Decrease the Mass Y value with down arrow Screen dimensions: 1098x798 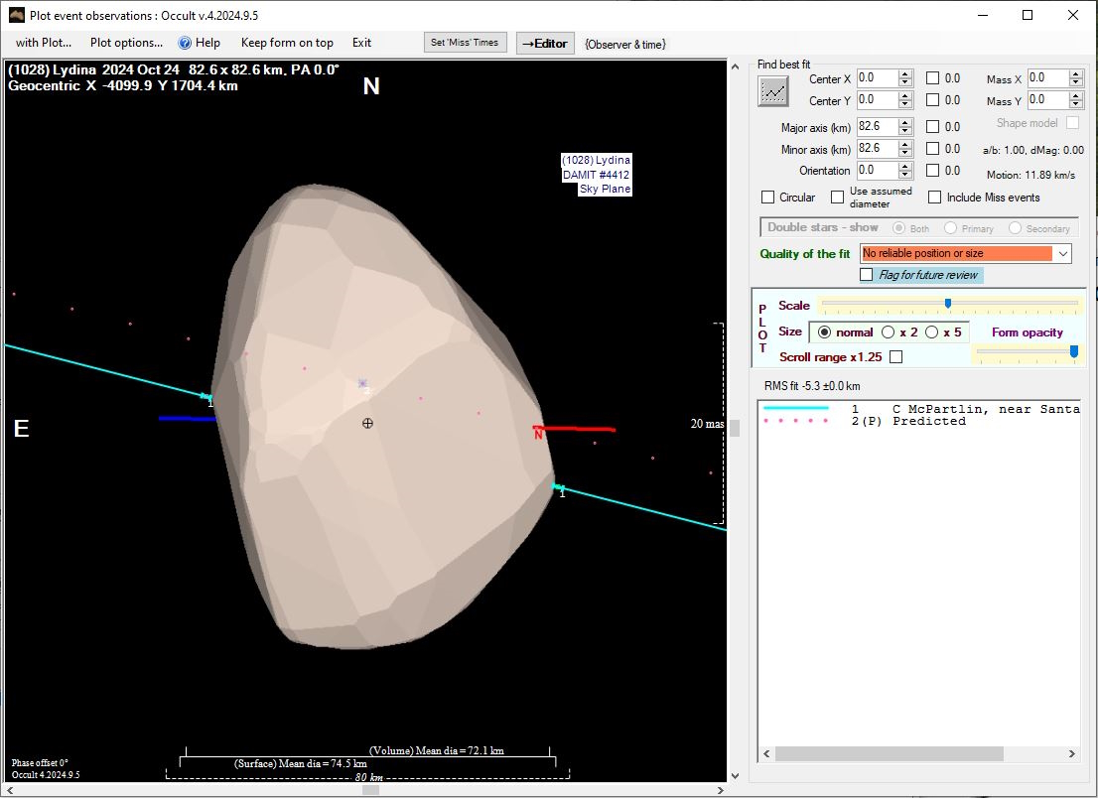pos(1076,104)
